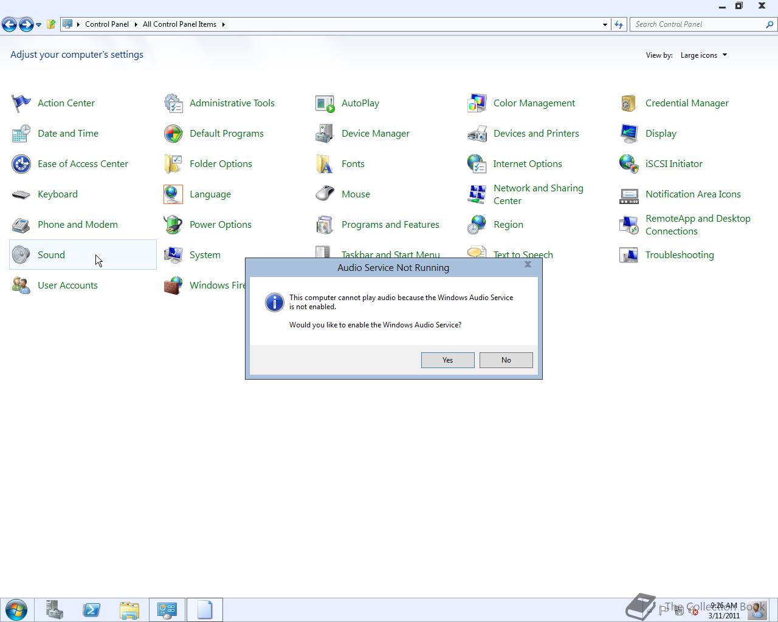Click the Ease of Access Center icon
This screenshot has height=622, width=778.
(x=21, y=164)
